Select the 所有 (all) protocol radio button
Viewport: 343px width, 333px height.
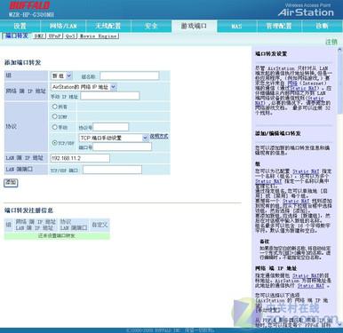(54, 107)
